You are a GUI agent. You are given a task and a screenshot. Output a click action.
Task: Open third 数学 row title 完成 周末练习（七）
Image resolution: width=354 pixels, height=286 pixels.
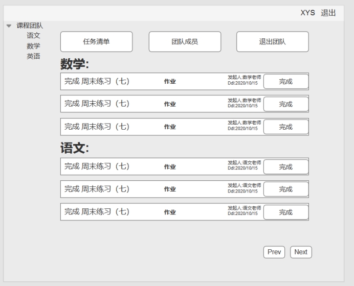click(97, 127)
